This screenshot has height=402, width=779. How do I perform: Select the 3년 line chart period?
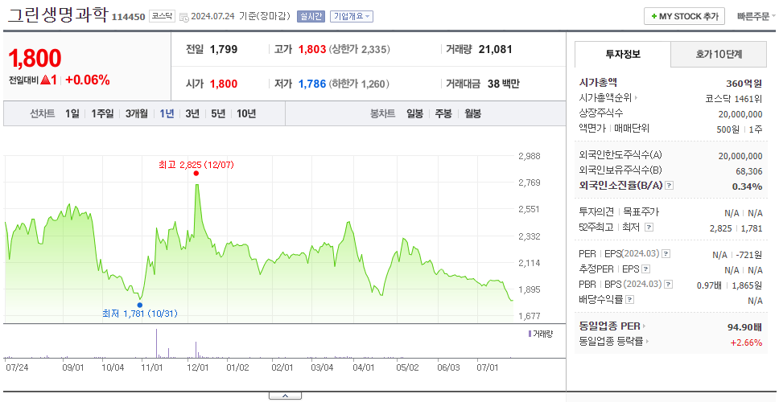pos(192,113)
